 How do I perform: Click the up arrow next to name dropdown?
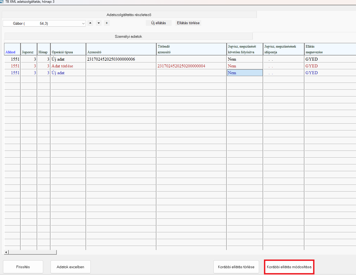[x=90, y=23]
